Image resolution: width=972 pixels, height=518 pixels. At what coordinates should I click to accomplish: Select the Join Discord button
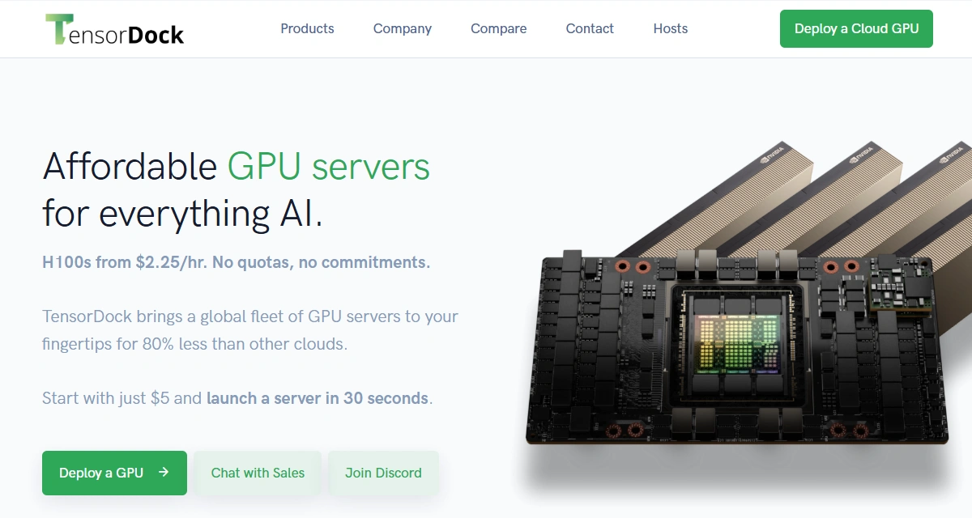[x=383, y=473]
